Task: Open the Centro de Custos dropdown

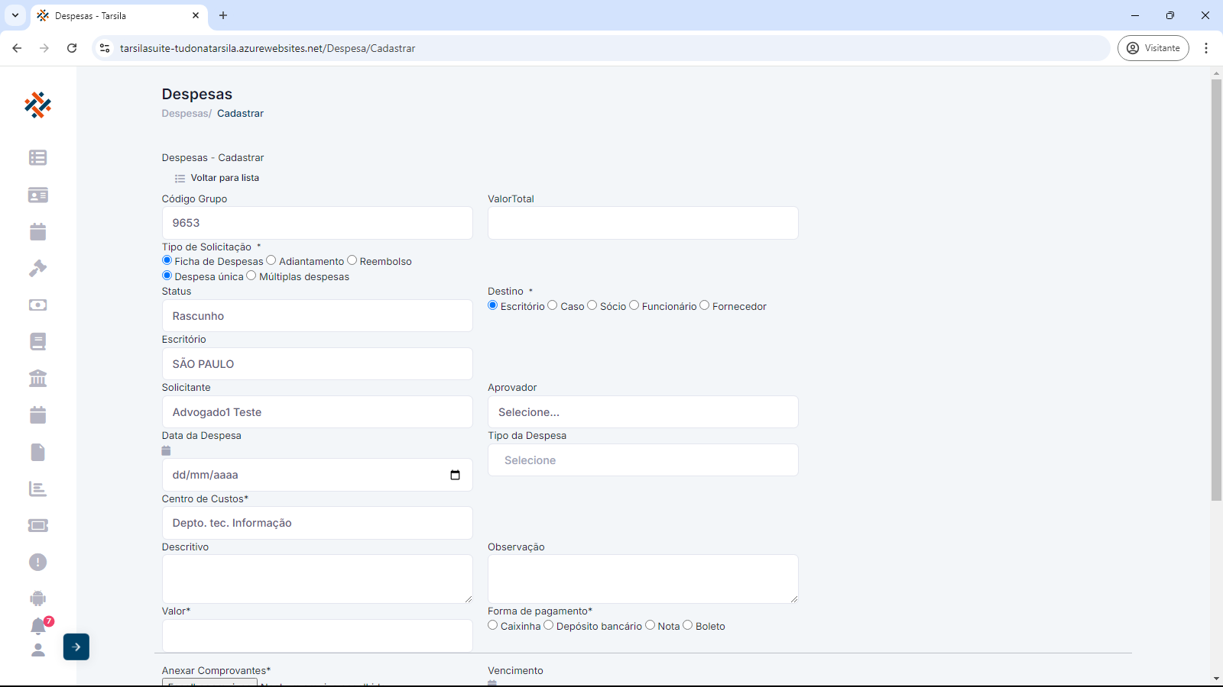Action: click(x=316, y=523)
